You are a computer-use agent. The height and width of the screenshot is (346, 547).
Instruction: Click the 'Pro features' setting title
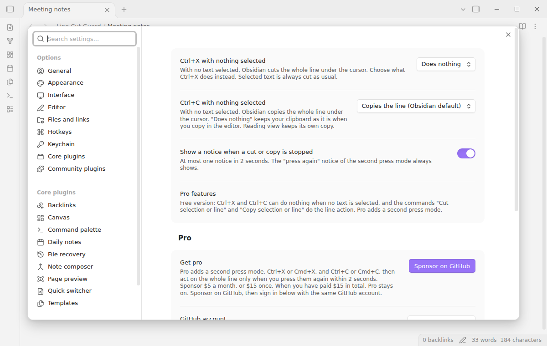[198, 193]
